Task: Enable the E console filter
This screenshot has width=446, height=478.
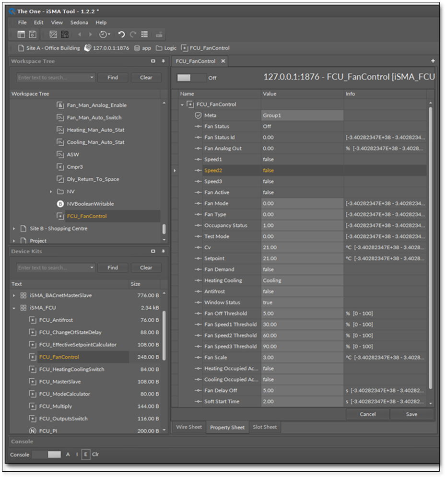Action: 85,455
